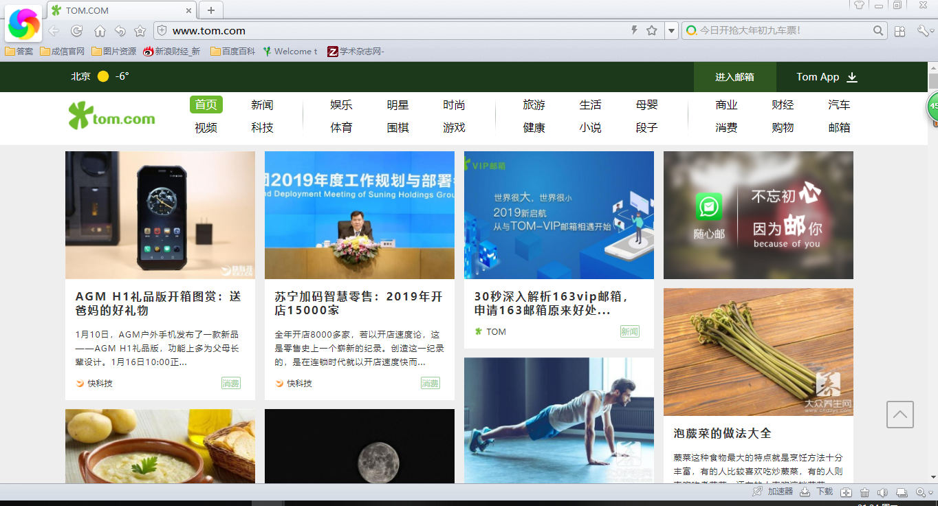Click the undo closed tab icon
Viewport: 938px width, 506px height.
coord(120,31)
